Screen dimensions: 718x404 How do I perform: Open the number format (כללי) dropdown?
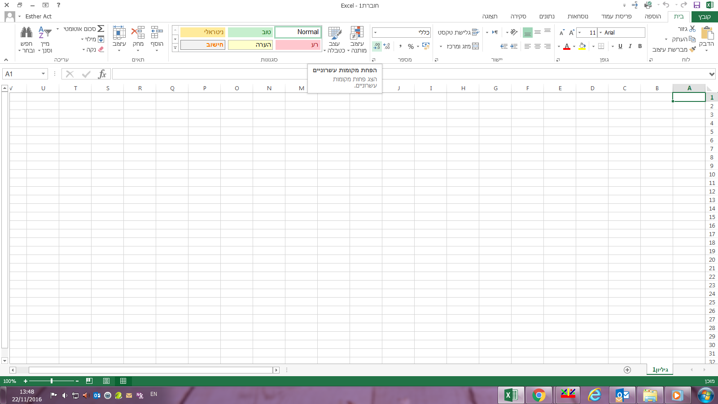[x=376, y=32]
